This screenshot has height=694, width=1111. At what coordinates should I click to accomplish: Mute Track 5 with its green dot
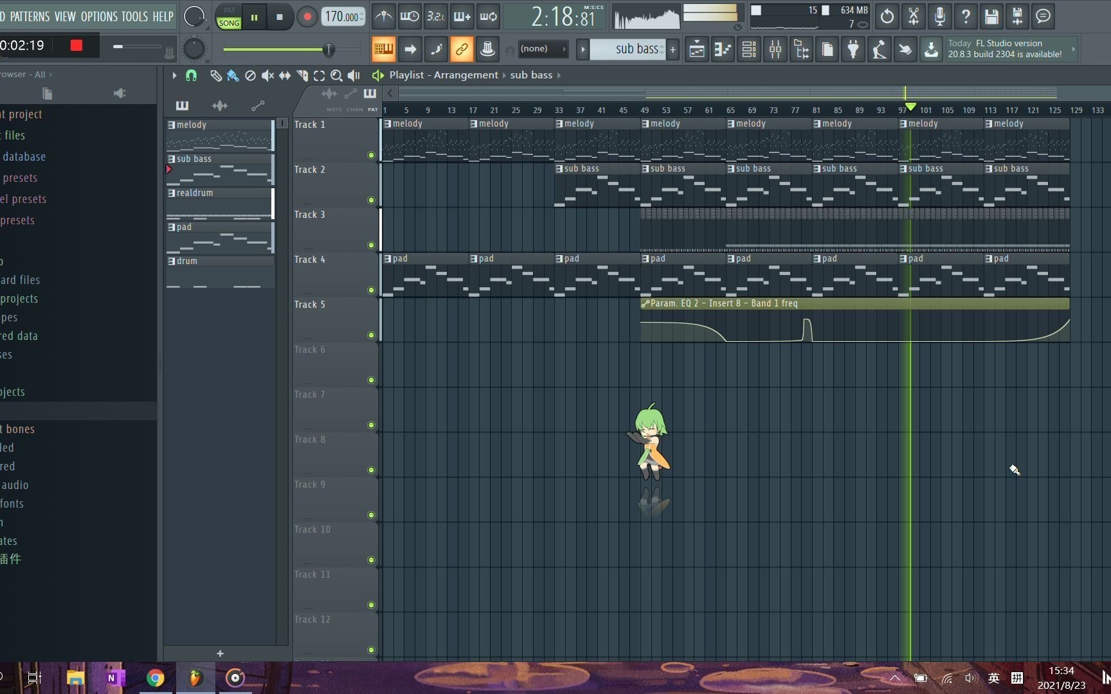pos(371,335)
